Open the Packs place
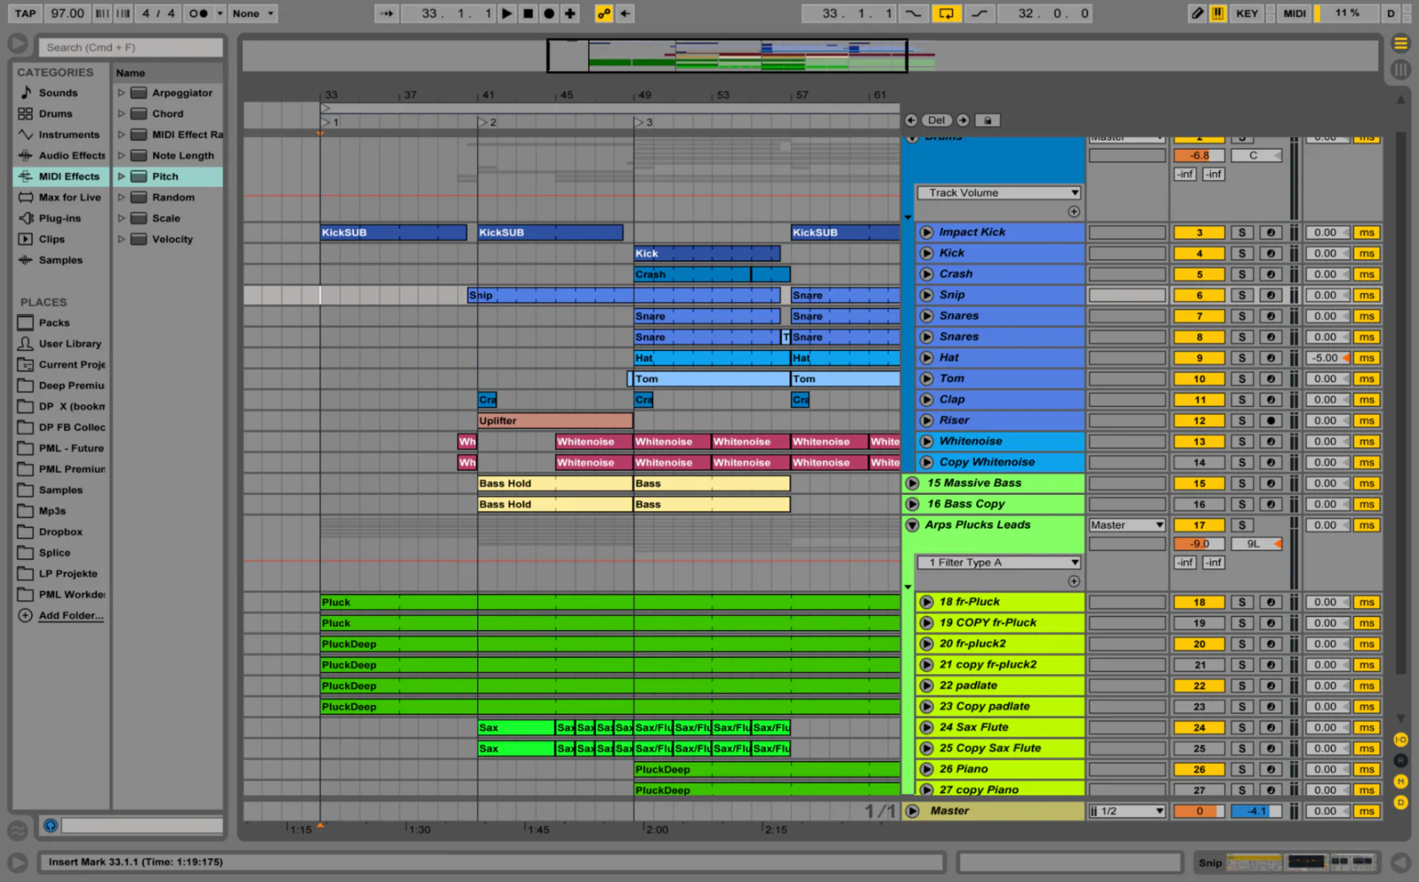 tap(54, 323)
